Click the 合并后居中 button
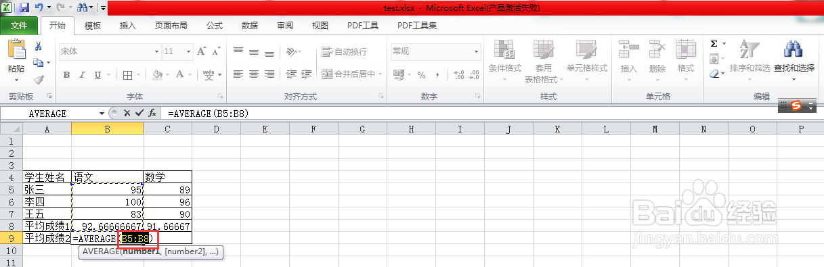 point(348,74)
